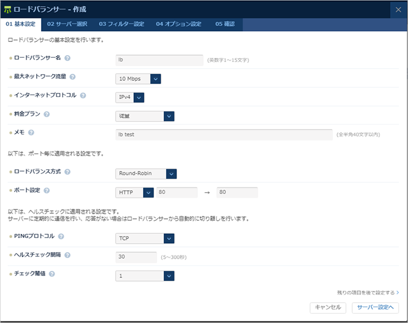
Task: View help for PINGプロトコル
Action: (x=60, y=237)
